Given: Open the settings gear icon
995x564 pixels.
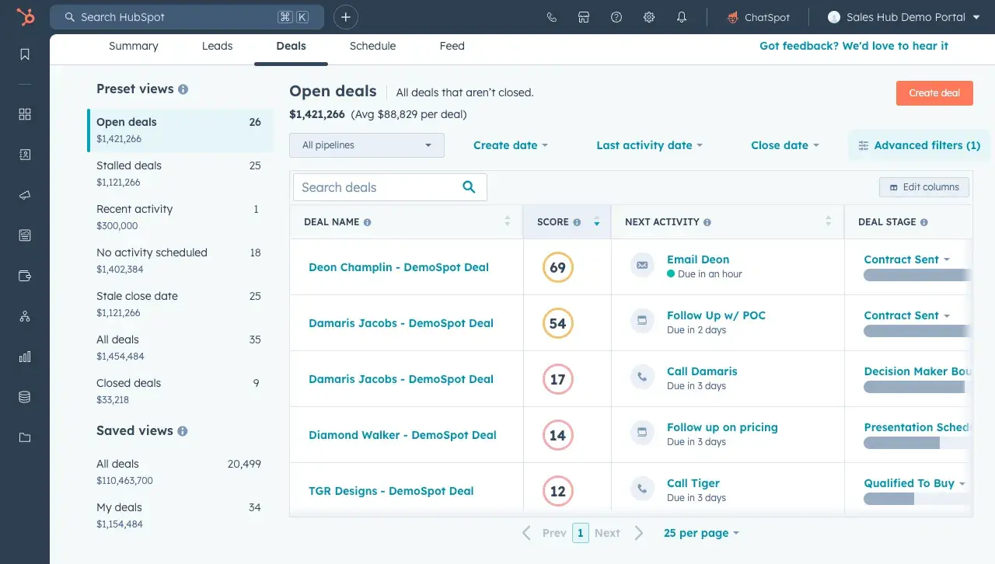Looking at the screenshot, I should pos(649,17).
